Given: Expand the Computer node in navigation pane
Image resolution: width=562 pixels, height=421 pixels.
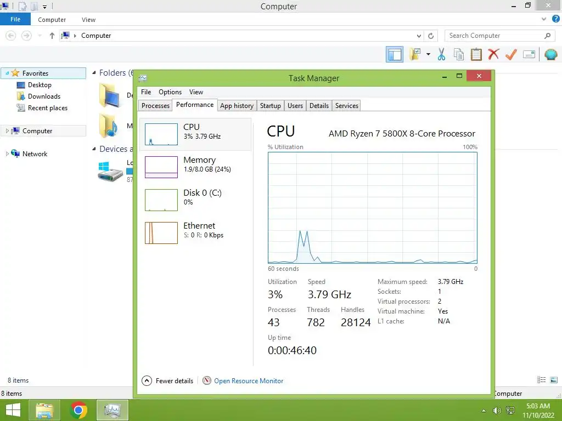Looking at the screenshot, I should click(7, 131).
